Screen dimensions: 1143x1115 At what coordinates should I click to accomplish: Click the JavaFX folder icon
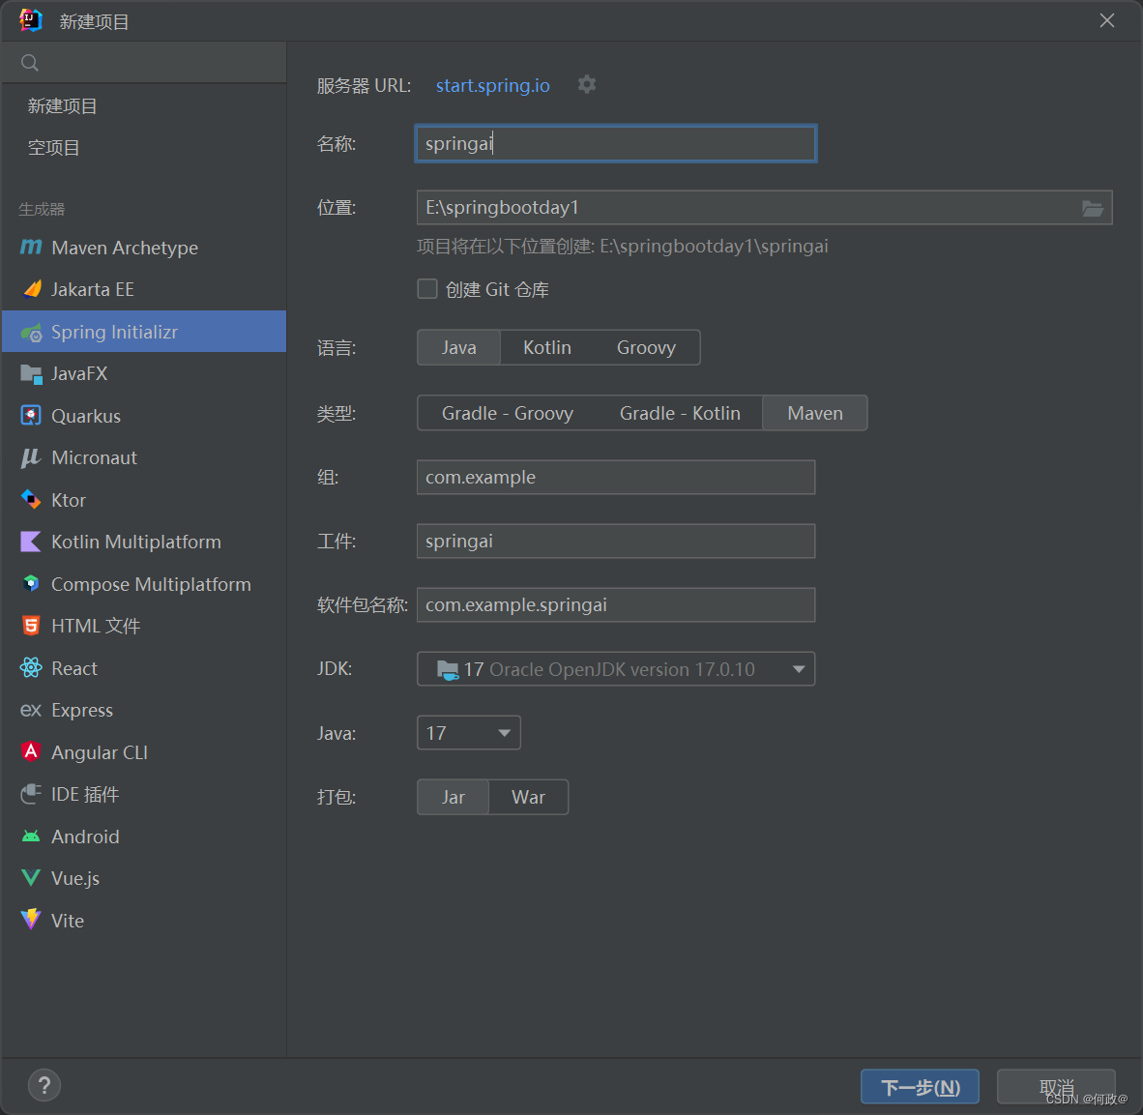click(31, 374)
